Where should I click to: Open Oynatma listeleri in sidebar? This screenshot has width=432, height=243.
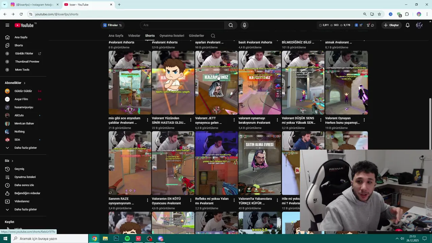(25, 177)
